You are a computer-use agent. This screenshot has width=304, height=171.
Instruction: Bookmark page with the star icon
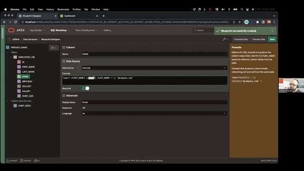pos(239,22)
